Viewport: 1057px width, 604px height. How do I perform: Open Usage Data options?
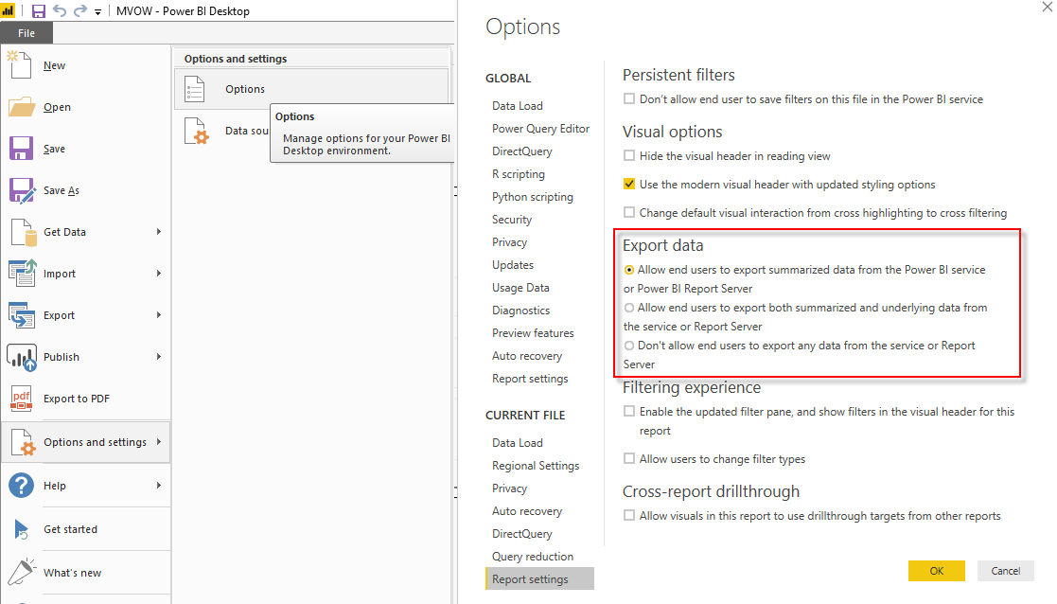[520, 288]
